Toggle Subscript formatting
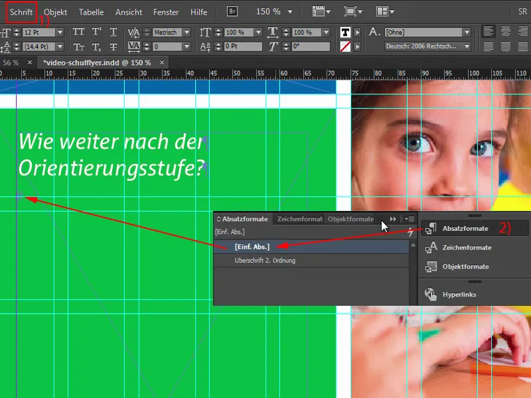531x398 pixels. pyautogui.click(x=96, y=46)
